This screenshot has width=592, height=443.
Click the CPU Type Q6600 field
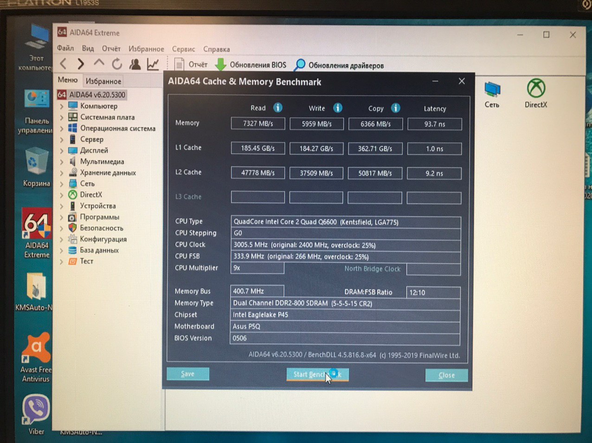[x=346, y=222]
